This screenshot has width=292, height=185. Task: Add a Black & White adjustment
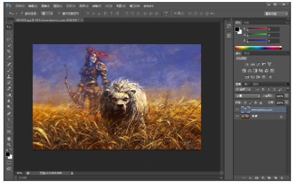(x=255, y=71)
